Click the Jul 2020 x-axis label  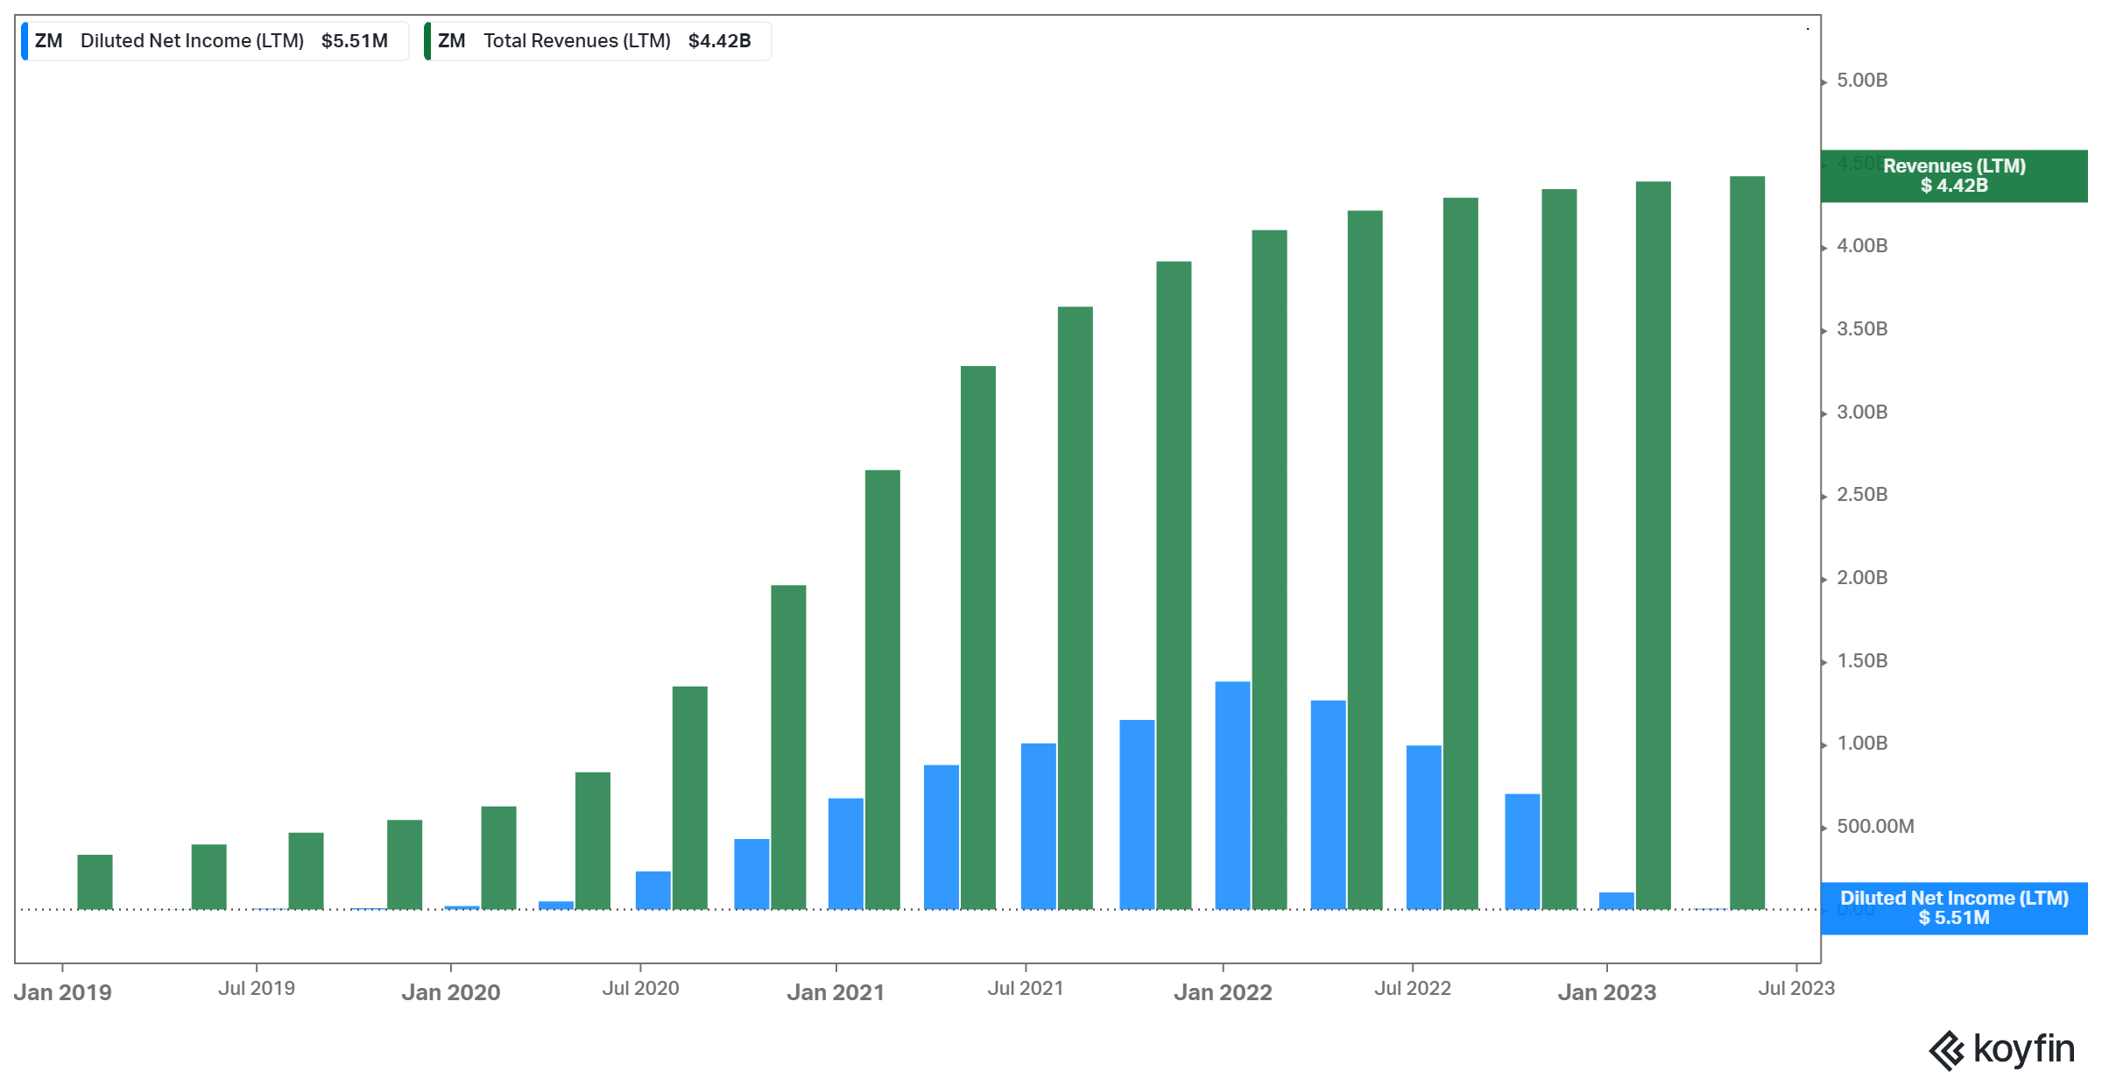pos(640,989)
